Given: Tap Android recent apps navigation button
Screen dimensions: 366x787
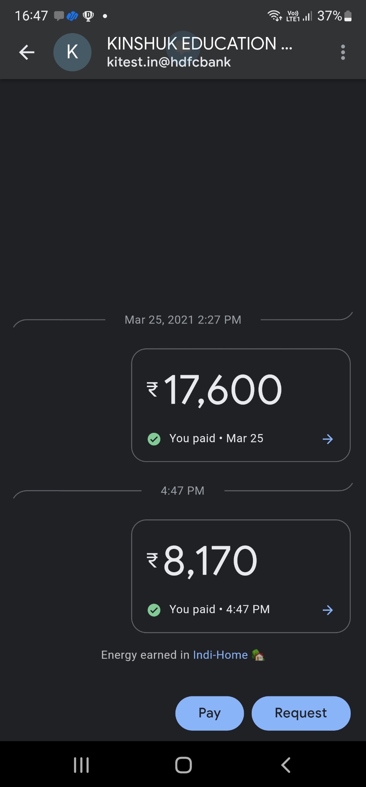Looking at the screenshot, I should coord(81,765).
